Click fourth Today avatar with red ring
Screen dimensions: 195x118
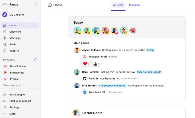105,30
